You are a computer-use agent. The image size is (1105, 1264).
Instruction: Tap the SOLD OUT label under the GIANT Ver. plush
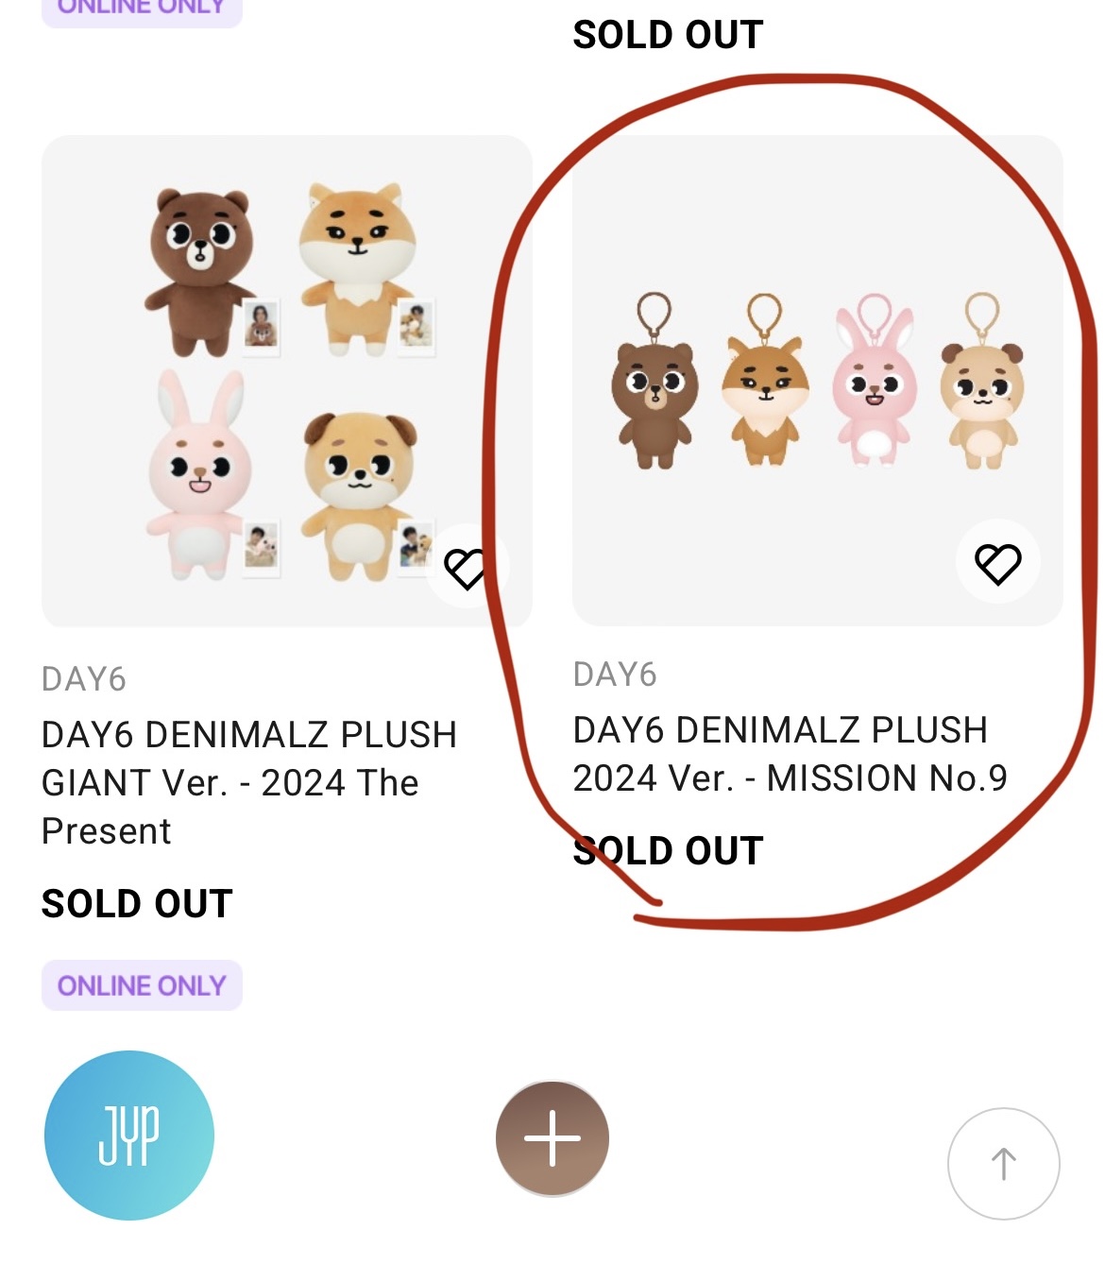(137, 904)
